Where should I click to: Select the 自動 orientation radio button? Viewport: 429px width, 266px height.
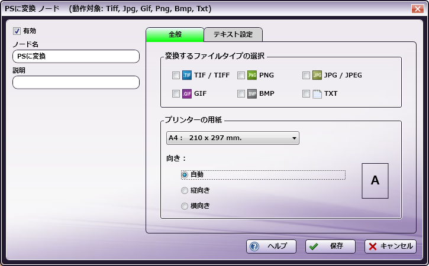coord(185,175)
